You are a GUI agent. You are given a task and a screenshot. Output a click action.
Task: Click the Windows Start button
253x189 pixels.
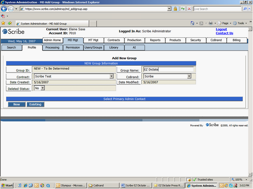pyautogui.click(x=7, y=185)
